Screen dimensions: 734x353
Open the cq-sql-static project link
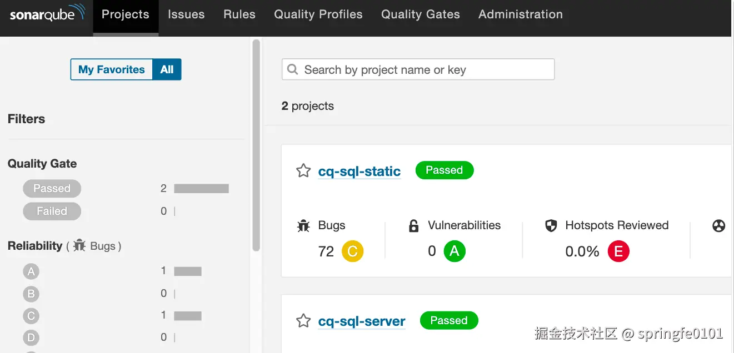click(359, 171)
